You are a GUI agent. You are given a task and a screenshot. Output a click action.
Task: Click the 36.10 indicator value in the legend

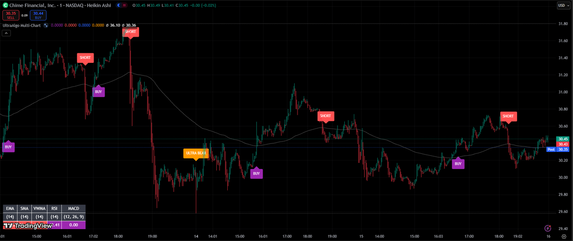[114, 25]
